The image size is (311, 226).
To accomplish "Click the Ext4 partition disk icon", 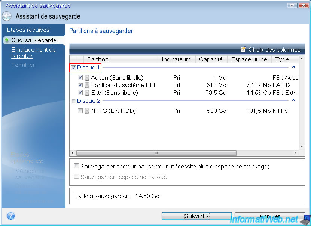I will tap(87, 93).
